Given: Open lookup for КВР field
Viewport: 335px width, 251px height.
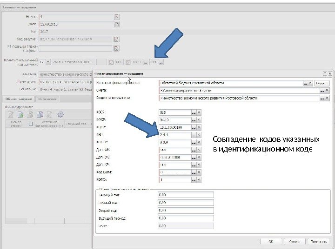Looking at the screenshot, I should [194, 135].
